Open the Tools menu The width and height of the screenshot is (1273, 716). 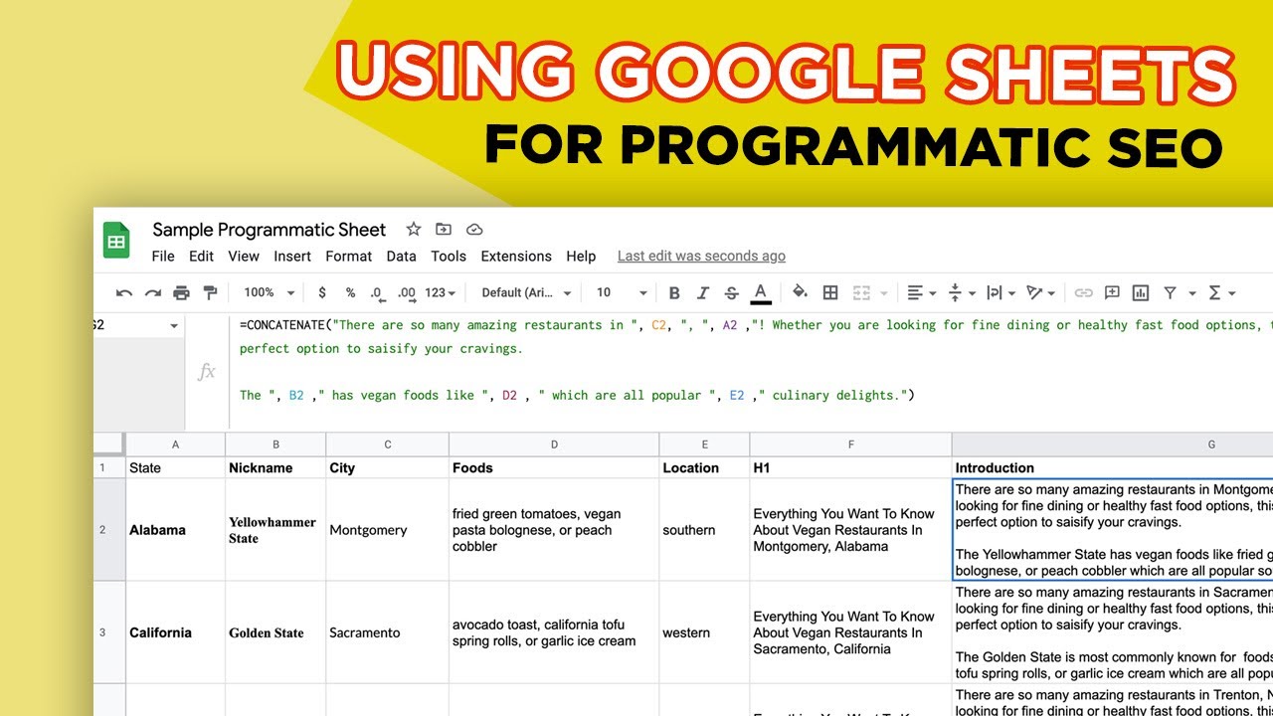coord(449,256)
